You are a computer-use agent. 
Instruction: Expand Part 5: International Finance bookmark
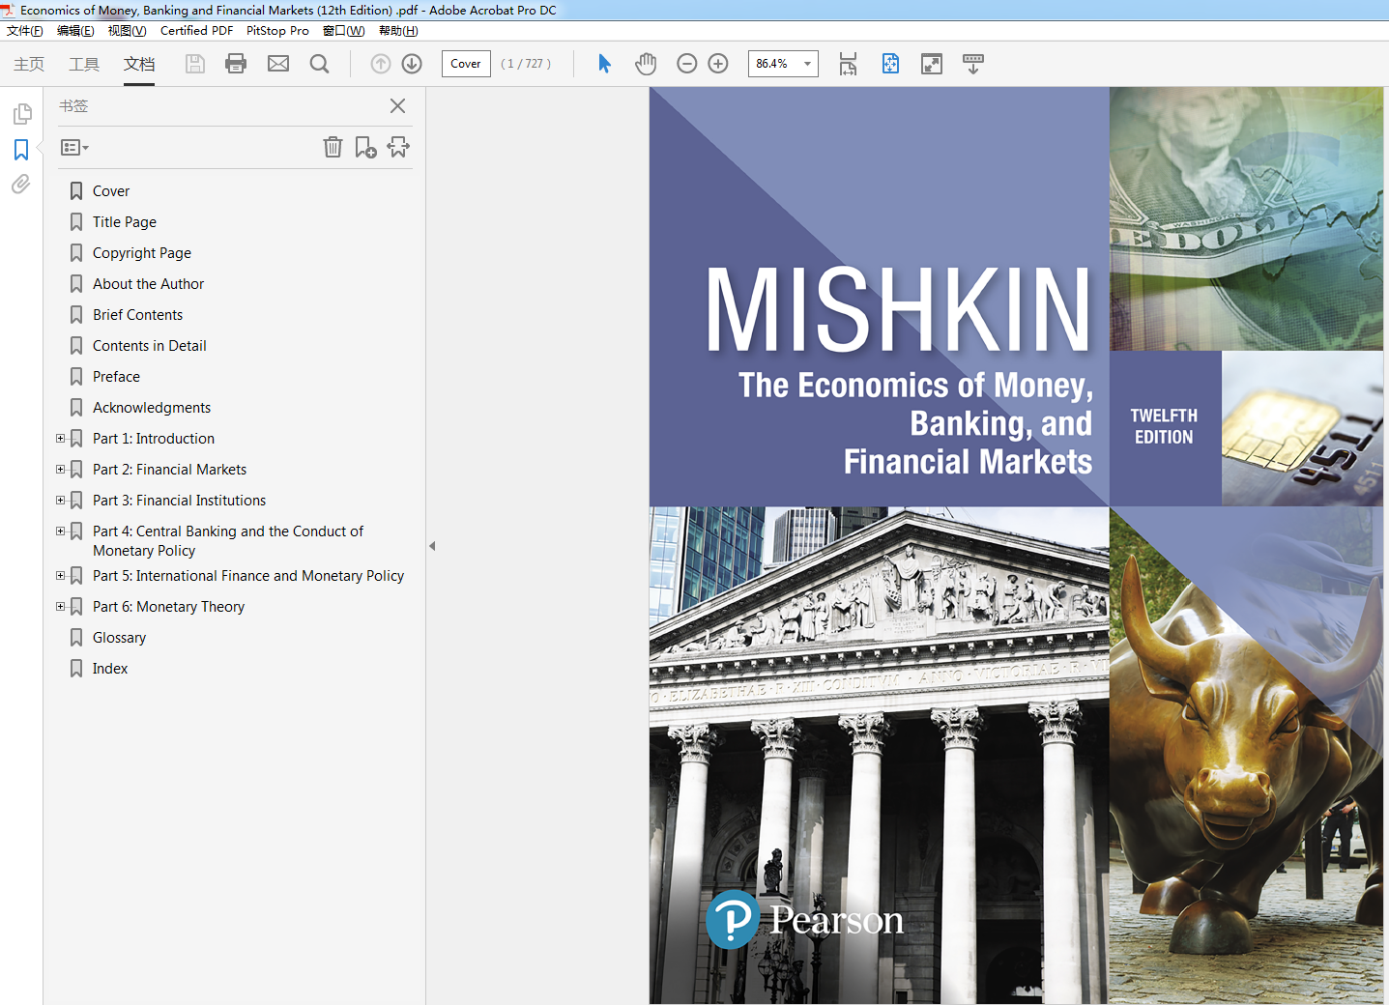pyautogui.click(x=60, y=576)
